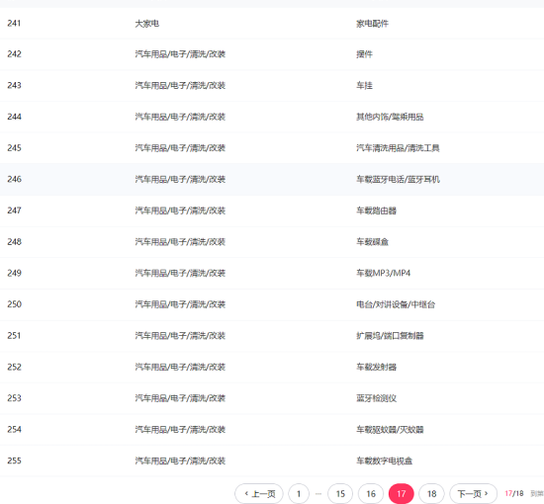The height and width of the screenshot is (504, 544).
Task: Go to previous page with 上一页 button
Action: [259, 493]
